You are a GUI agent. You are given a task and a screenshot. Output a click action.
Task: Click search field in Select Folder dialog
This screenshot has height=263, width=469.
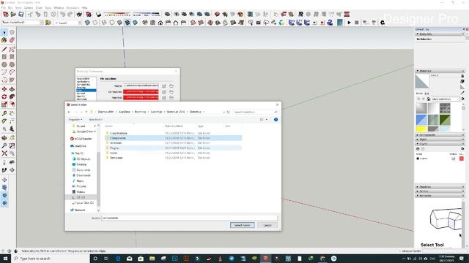pos(255,112)
